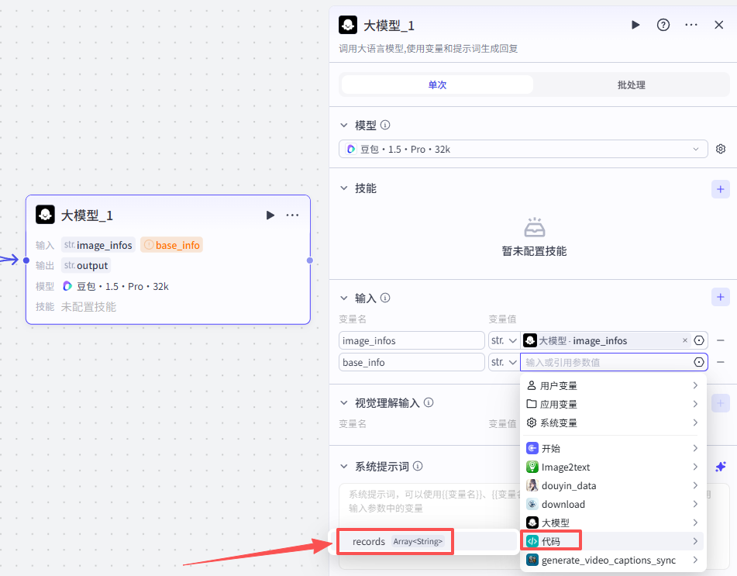Screen dimensions: 737x576
Task: Switch to the 批处理 tab
Action: point(631,85)
